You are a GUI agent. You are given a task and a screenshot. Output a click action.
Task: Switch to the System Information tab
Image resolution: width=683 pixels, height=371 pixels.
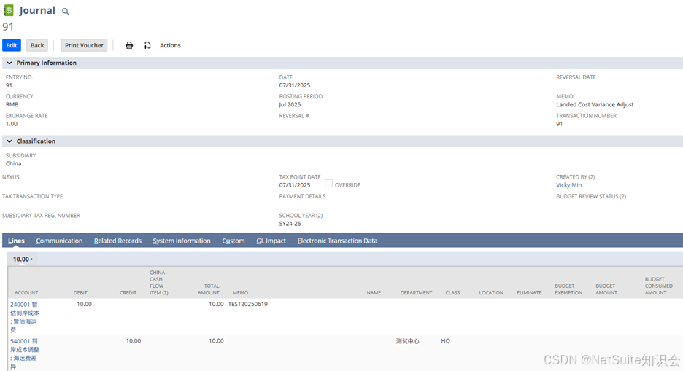coord(182,241)
